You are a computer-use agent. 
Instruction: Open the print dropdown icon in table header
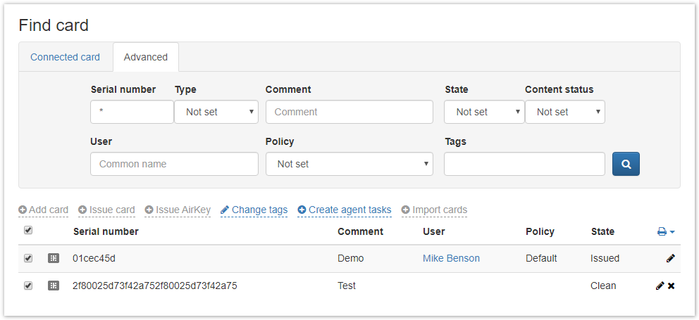coord(666,231)
